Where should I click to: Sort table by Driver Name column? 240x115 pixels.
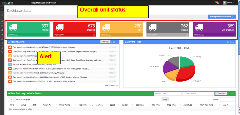pyautogui.click(x=64, y=105)
